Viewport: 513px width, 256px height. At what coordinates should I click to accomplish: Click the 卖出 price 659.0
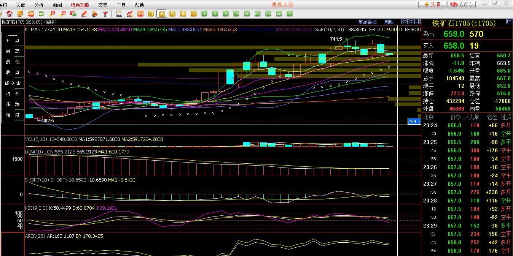click(x=454, y=34)
